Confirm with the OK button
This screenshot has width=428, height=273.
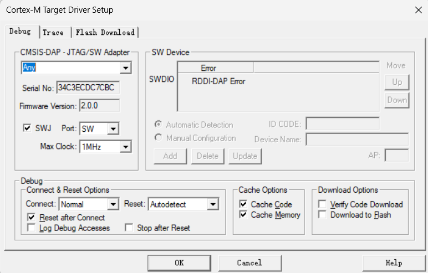pyautogui.click(x=179, y=263)
